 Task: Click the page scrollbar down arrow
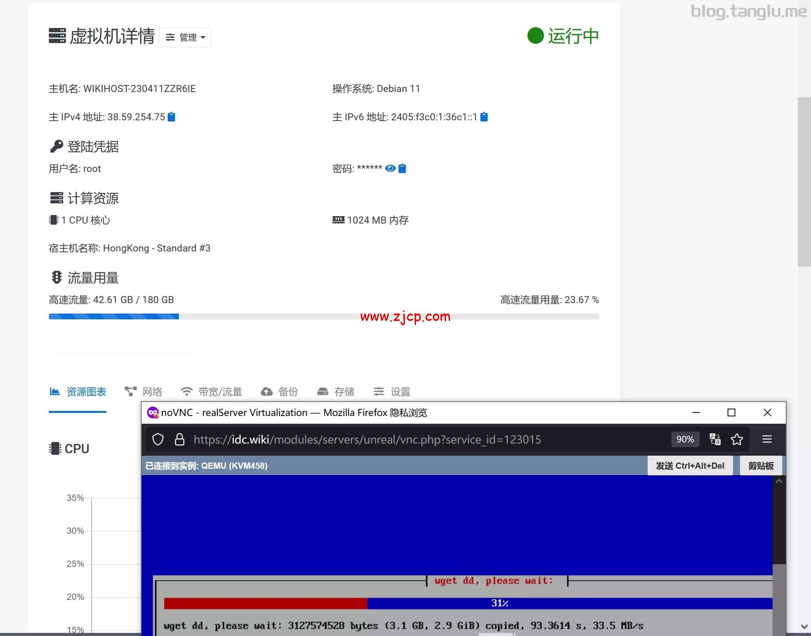pos(804,627)
